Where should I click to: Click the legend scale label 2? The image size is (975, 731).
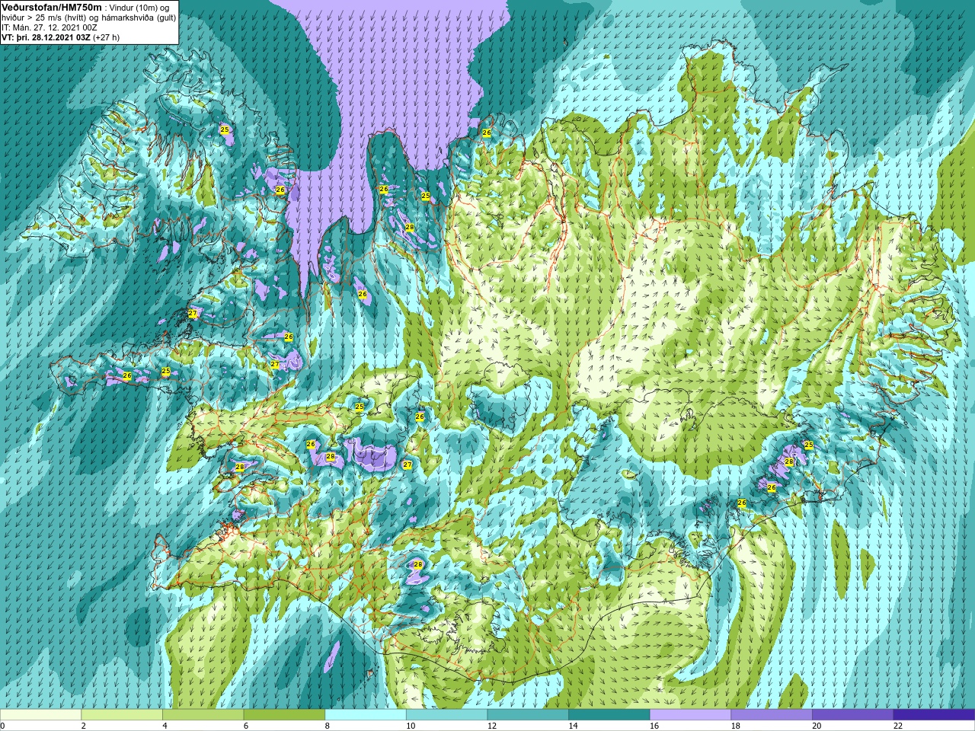pos(84,726)
